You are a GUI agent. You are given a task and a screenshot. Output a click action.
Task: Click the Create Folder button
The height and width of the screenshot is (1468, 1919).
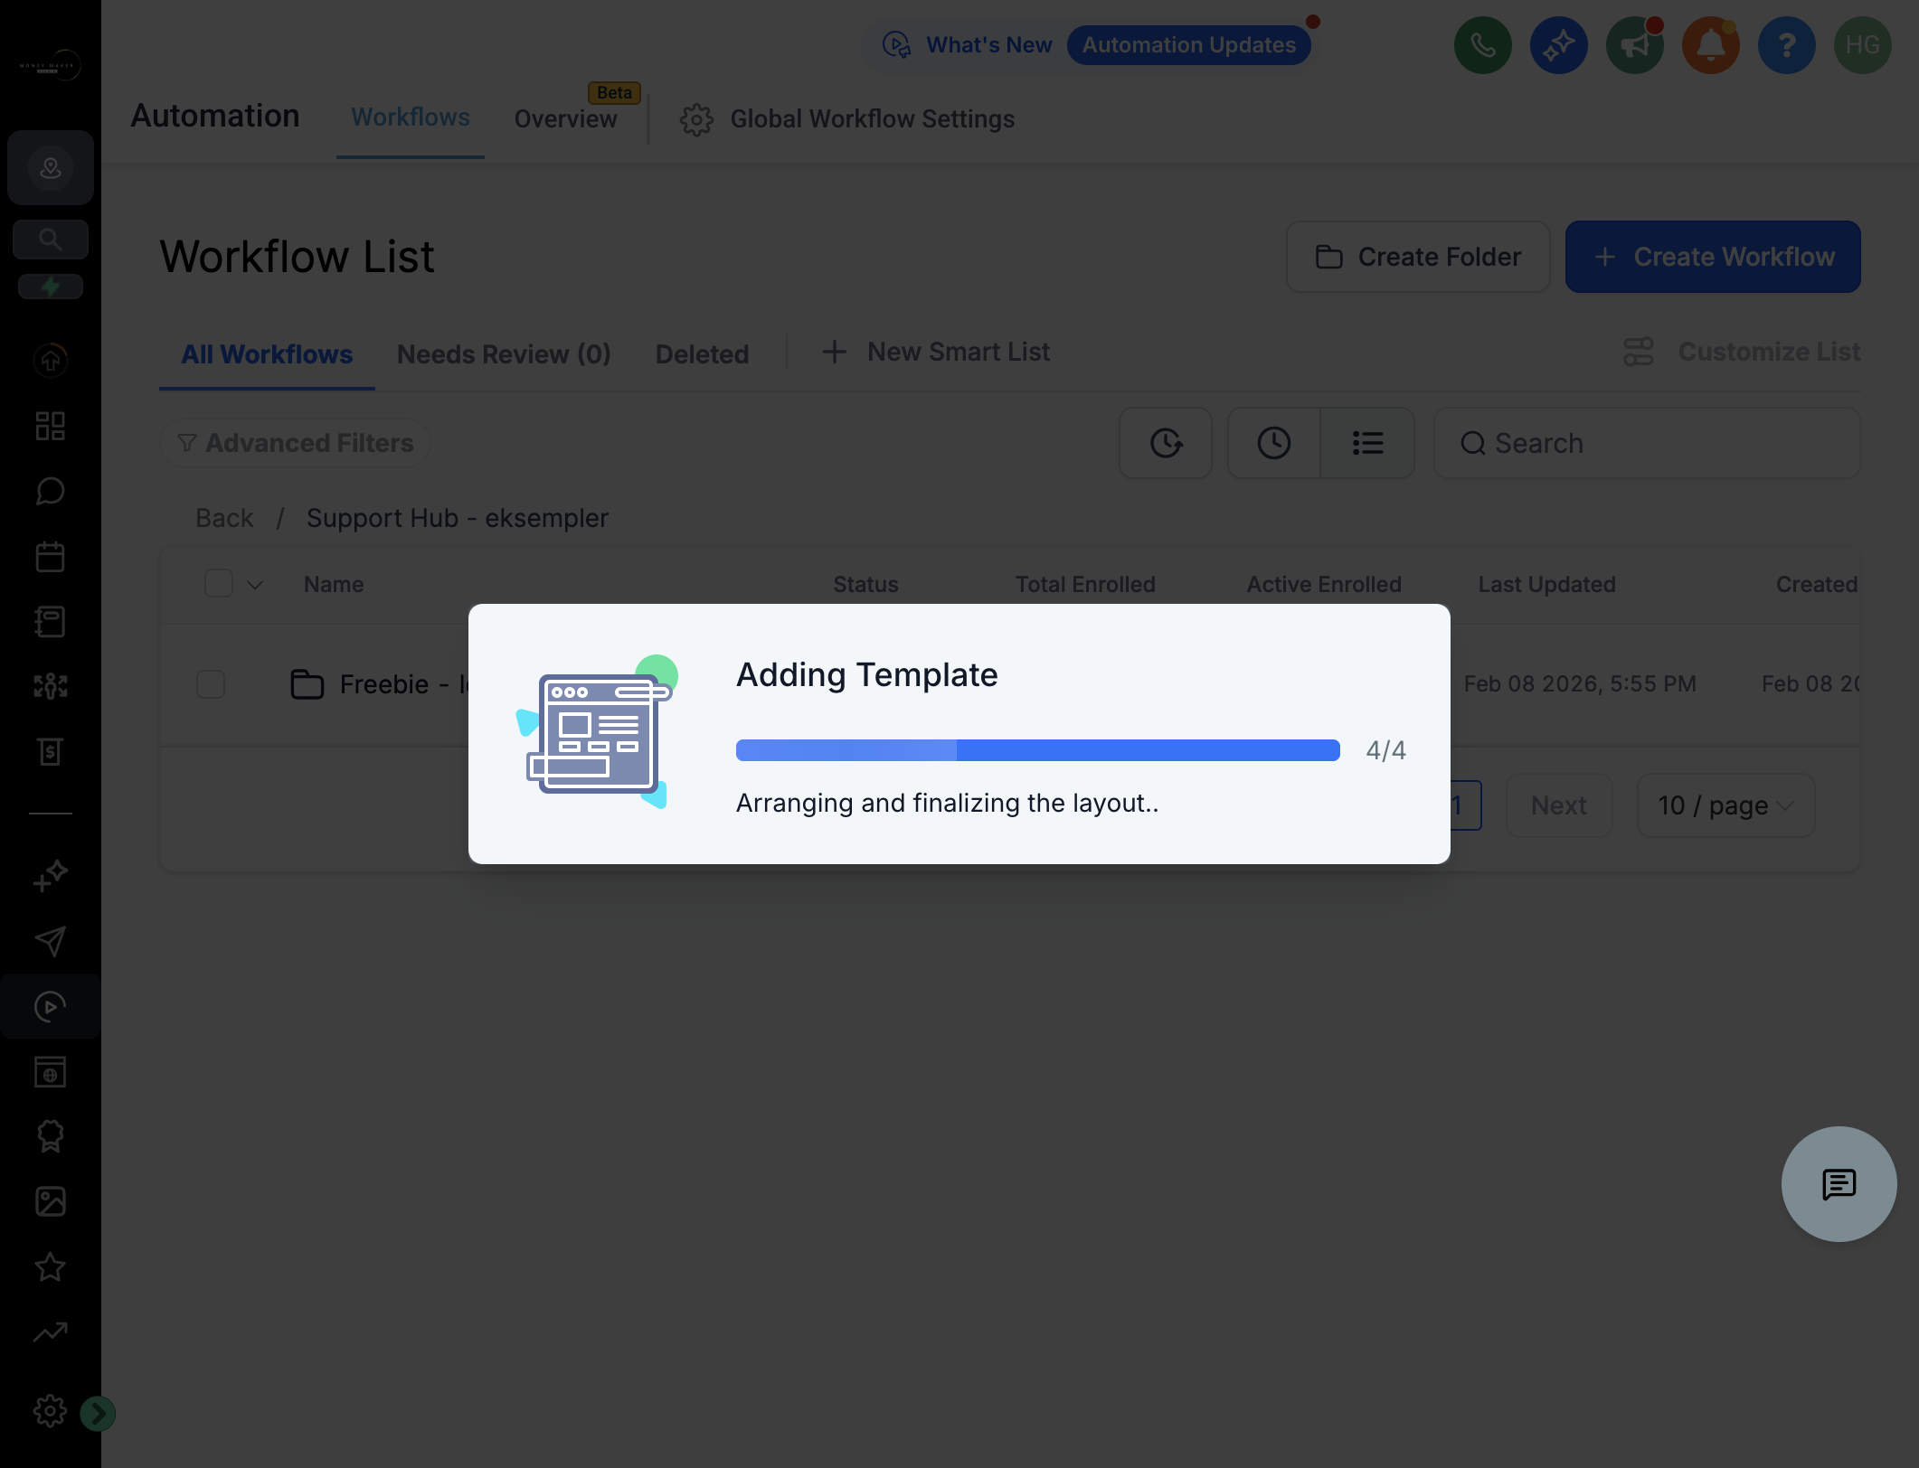1418,257
